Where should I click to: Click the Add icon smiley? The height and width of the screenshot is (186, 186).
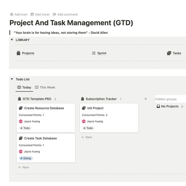[12, 15]
